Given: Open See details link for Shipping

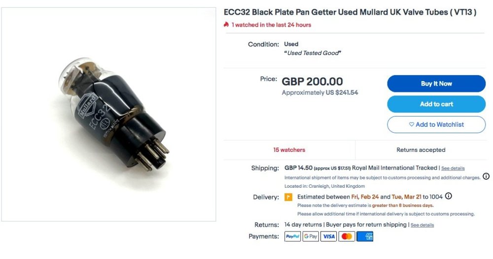Looking at the screenshot, I should click(453, 168).
